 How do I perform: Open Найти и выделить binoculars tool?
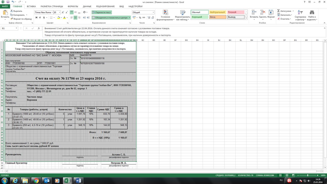(312, 15)
